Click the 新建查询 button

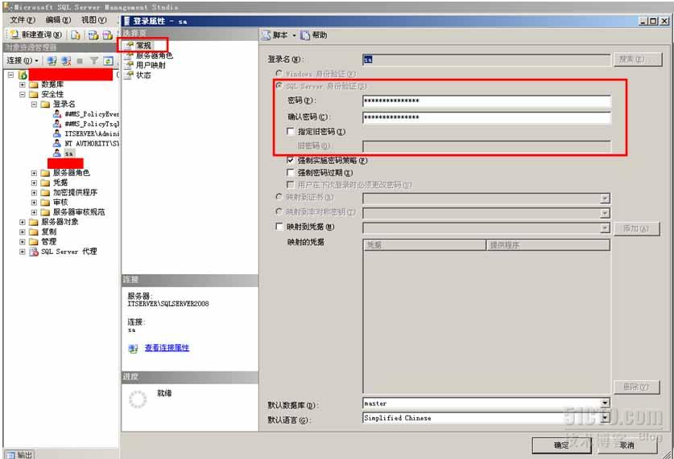pos(36,35)
